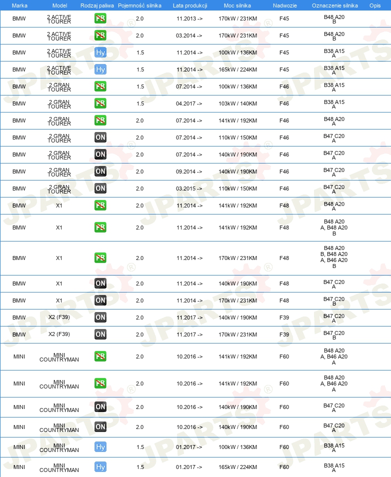This screenshot has height=477, width=391.
Task: Select Hy hybrid icon in Mini Countryman 165kW row
Action: click(100, 467)
